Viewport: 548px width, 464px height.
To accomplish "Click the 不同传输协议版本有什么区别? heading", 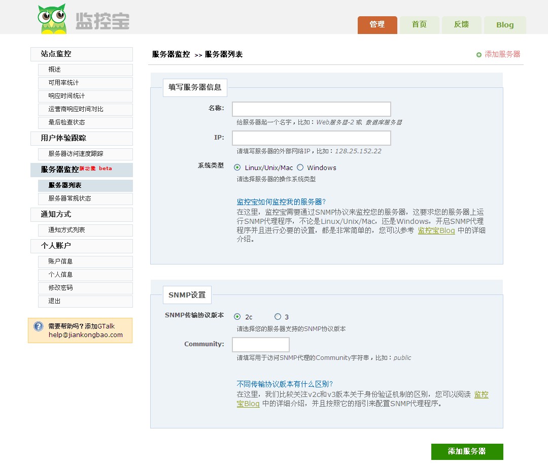I will [285, 384].
